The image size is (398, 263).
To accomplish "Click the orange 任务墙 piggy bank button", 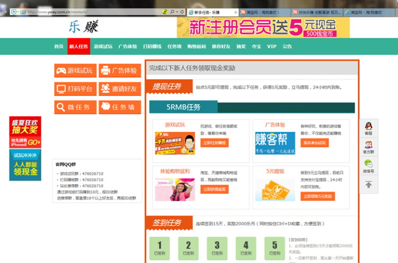I will tap(120, 107).
